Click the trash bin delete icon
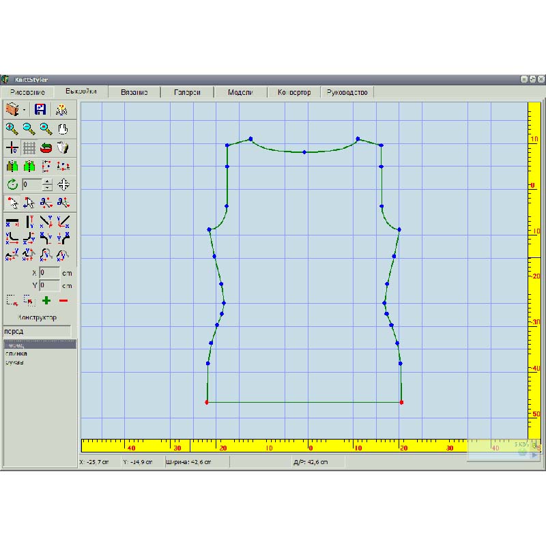546x546 pixels. [63, 147]
